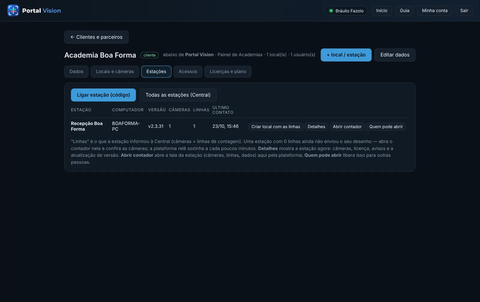Open the Acessos tab
The image size is (480, 302).
pyautogui.click(x=188, y=72)
